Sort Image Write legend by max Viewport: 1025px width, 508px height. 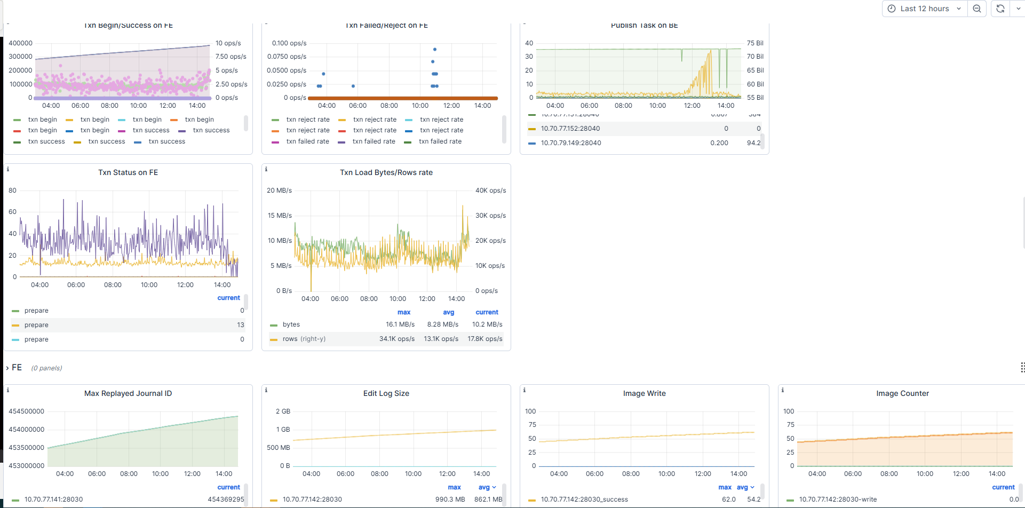(x=725, y=487)
